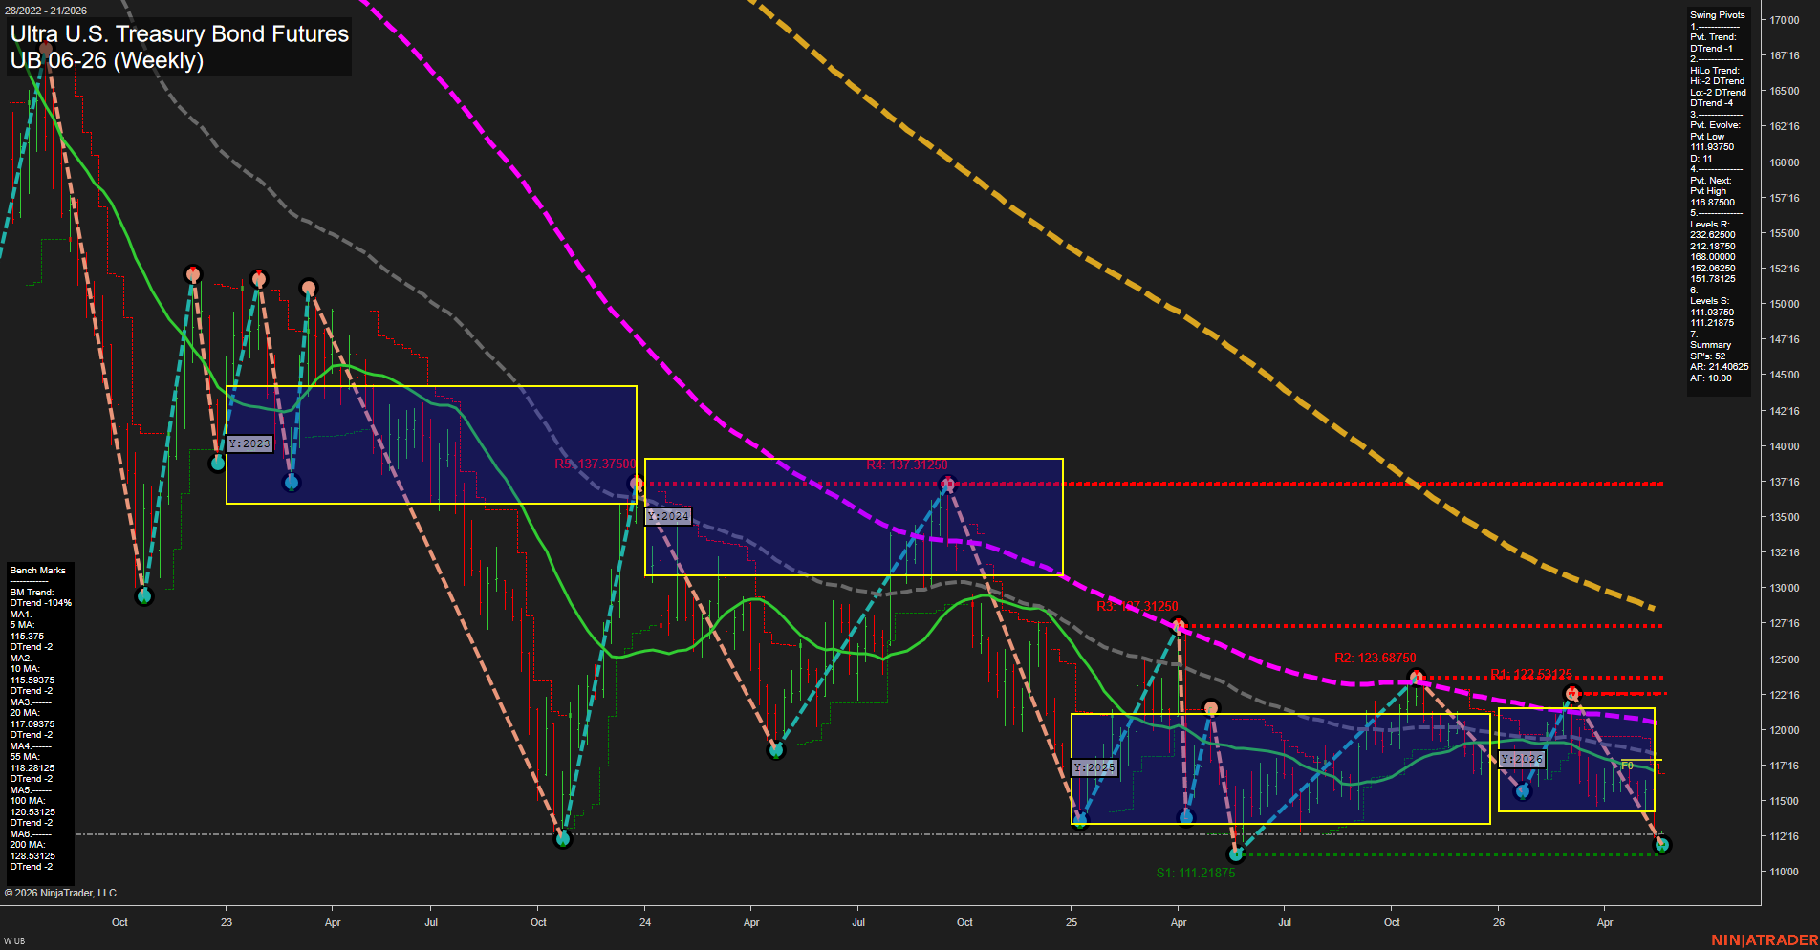
Task: Click the UB 06-26 (Weekly) subtitle
Action: coord(107,61)
